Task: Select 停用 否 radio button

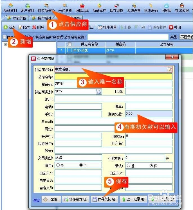Action: coord(81,165)
